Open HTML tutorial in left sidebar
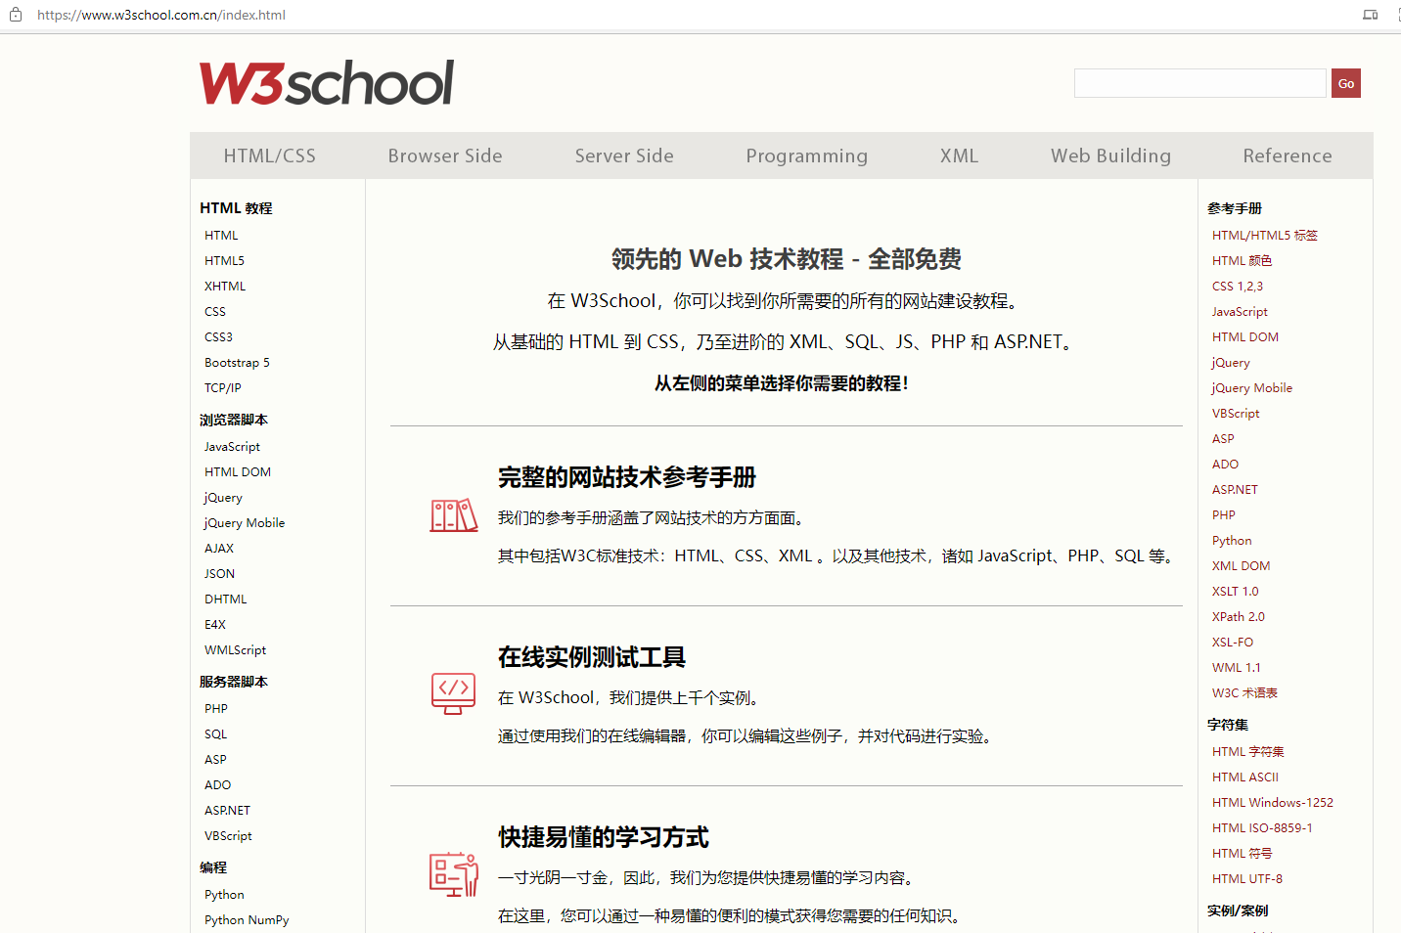 pyautogui.click(x=221, y=235)
